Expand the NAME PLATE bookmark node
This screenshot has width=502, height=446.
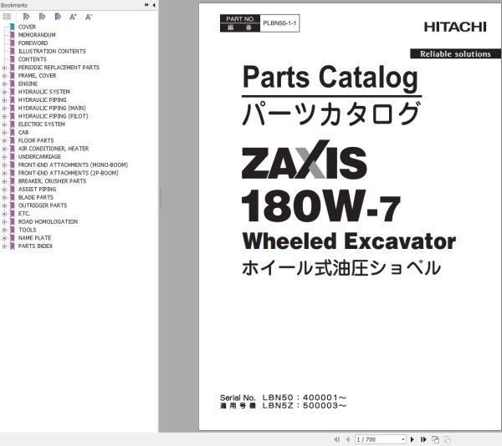tap(4, 238)
